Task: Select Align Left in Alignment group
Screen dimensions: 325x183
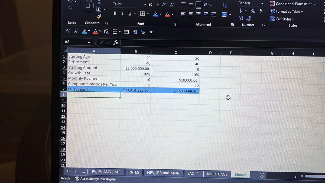Action: (183, 14)
